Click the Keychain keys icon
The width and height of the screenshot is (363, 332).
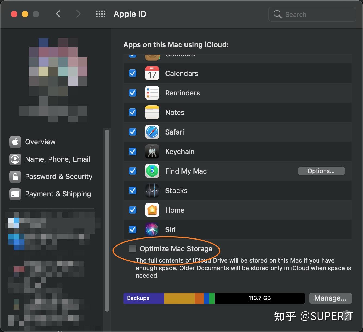[152, 152]
